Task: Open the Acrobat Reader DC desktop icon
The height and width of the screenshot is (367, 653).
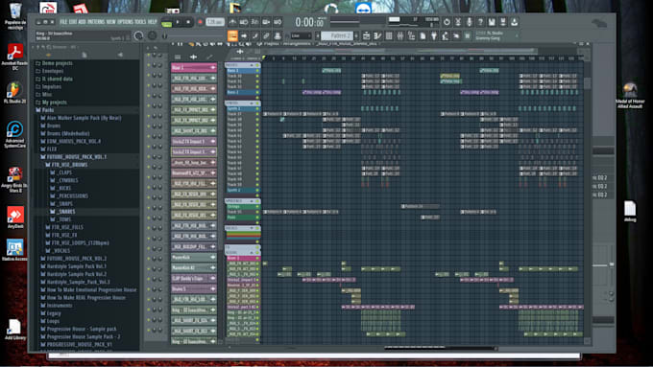Action: click(15, 57)
